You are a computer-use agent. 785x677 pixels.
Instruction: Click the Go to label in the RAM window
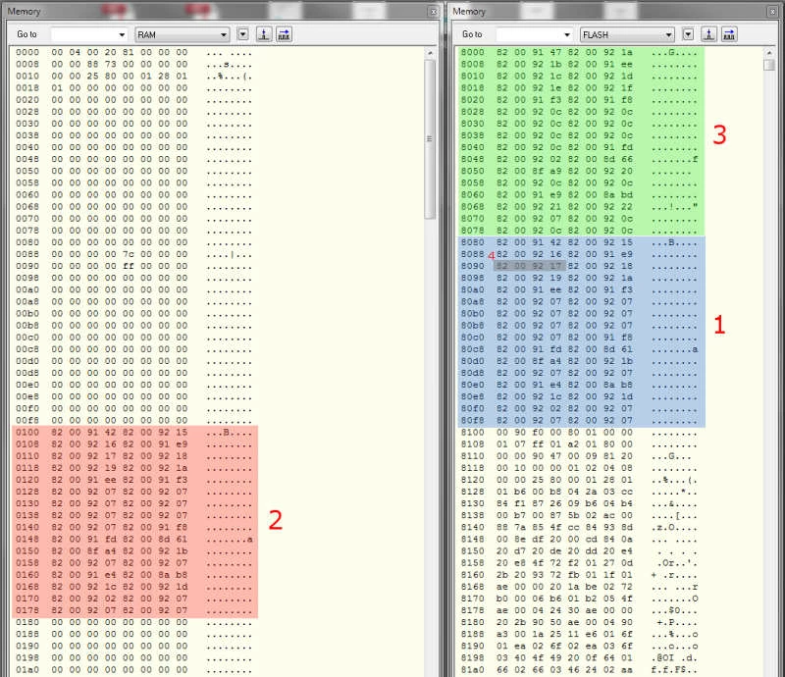click(x=26, y=34)
